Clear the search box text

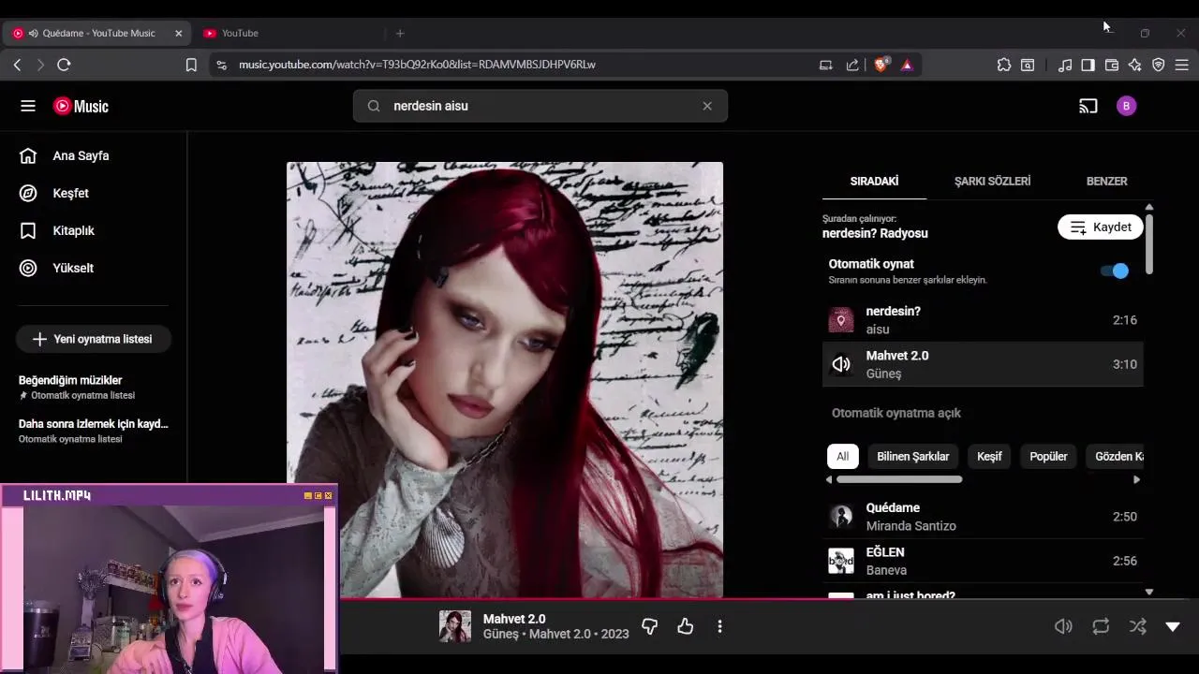click(707, 106)
